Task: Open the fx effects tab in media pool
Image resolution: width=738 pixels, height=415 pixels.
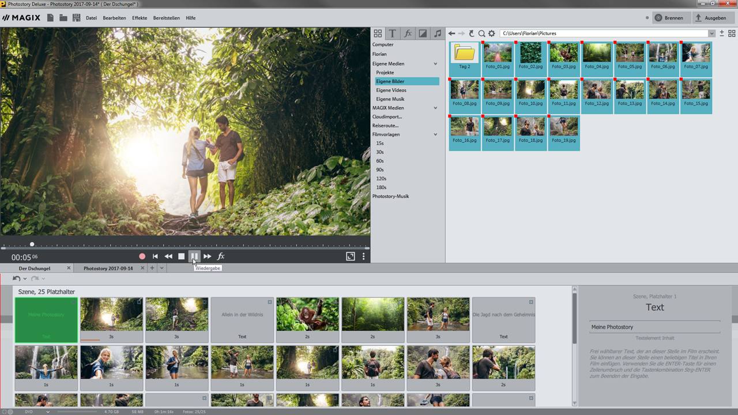Action: tap(408, 33)
